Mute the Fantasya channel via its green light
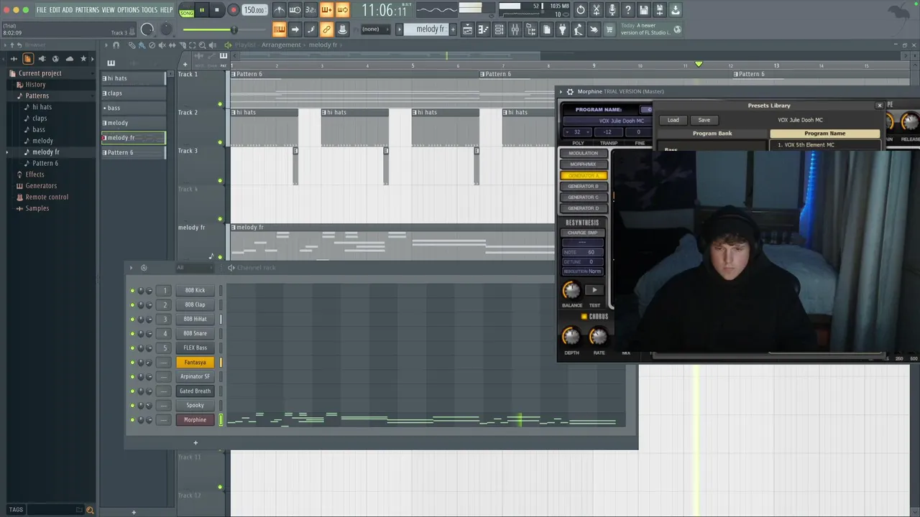 [x=132, y=362]
